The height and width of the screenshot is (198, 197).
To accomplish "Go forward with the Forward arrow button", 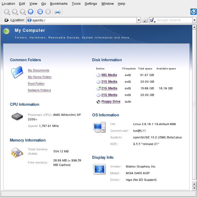I will pos(15,12).
